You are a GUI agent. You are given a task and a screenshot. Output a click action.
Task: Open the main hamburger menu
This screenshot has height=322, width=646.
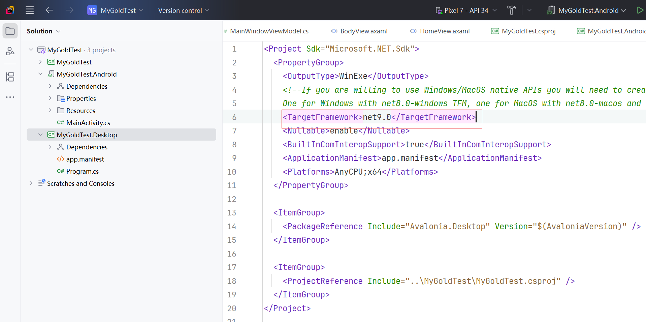(x=30, y=10)
